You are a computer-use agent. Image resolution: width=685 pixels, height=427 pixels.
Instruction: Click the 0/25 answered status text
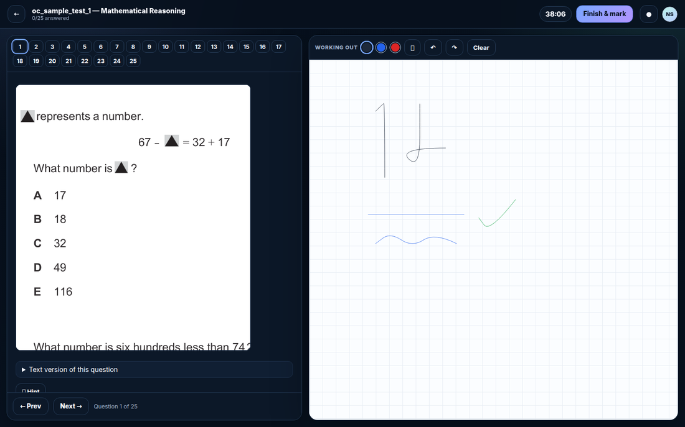50,18
